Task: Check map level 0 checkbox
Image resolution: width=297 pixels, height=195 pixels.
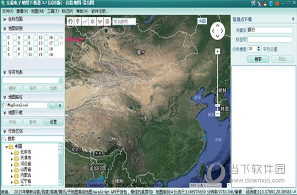Action: pyautogui.click(x=5, y=37)
